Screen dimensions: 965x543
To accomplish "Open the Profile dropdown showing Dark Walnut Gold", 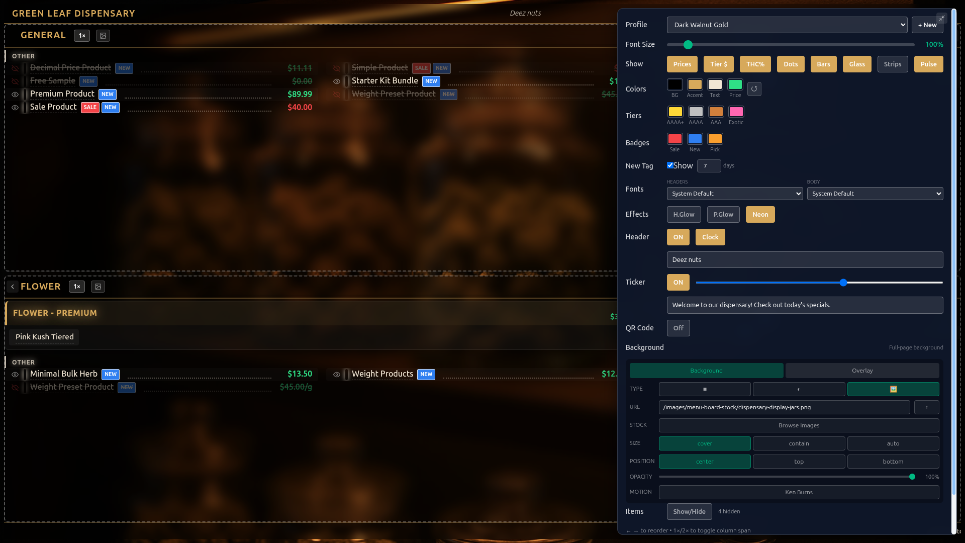I will click(x=787, y=25).
